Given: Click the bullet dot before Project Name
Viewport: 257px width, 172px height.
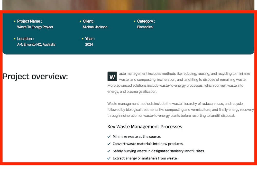Looking at the screenshot, I should [15, 21].
